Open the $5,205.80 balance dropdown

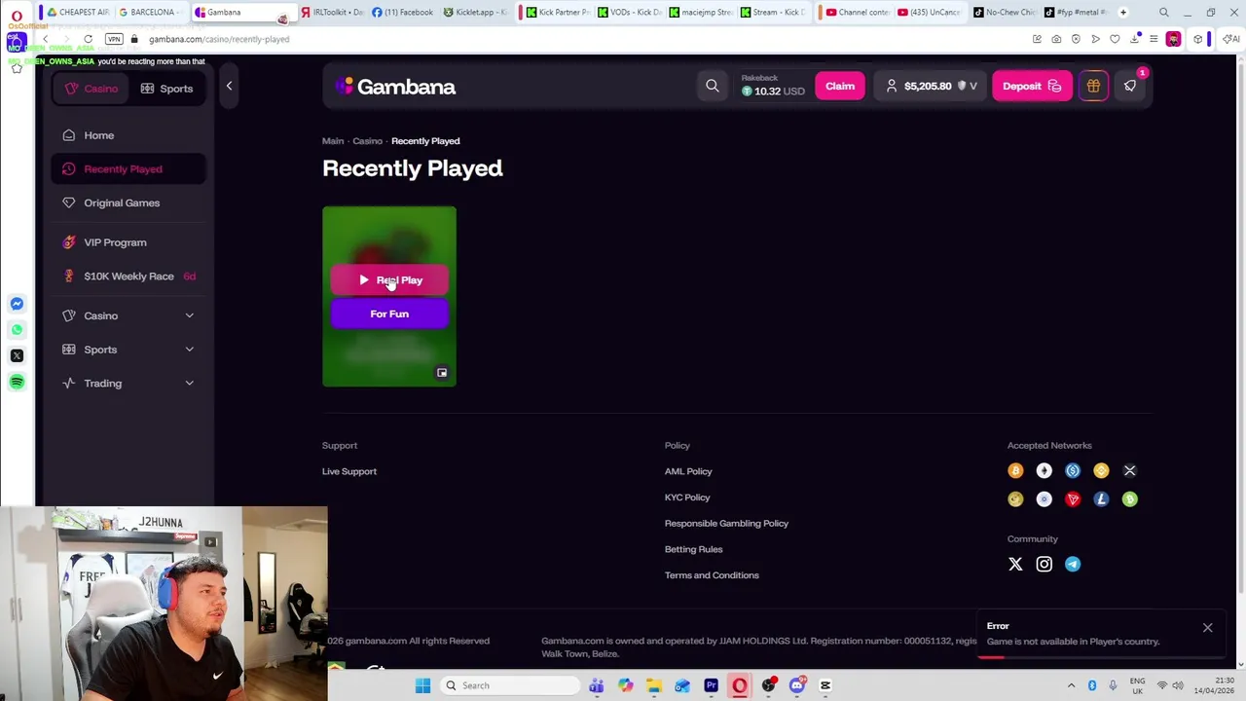click(x=931, y=86)
